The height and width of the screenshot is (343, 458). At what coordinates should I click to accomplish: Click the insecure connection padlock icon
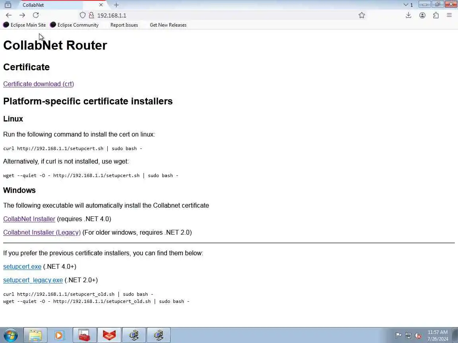(x=91, y=15)
